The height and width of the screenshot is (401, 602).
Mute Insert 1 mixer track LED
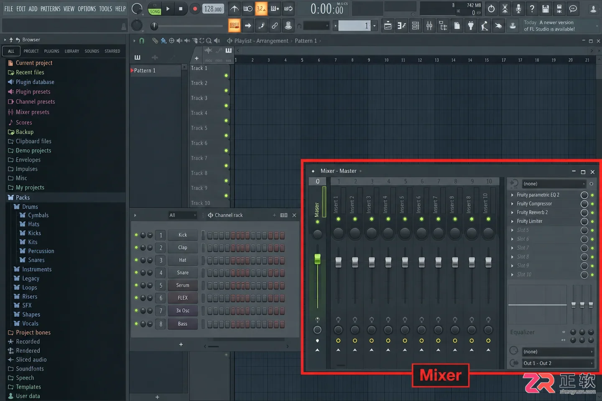pyautogui.click(x=338, y=219)
